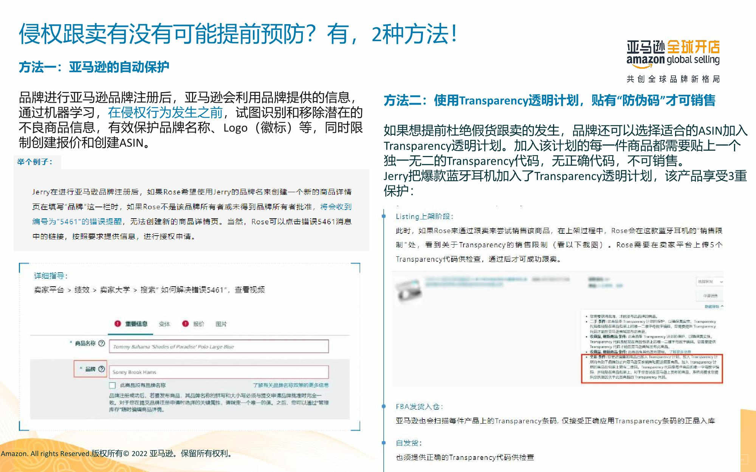Click the 举个例子： label

pyautogui.click(x=34, y=162)
